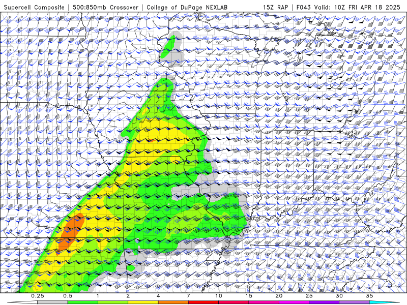407x305 pixels.
Task: Click the "20" legend value
Action: 279,296
